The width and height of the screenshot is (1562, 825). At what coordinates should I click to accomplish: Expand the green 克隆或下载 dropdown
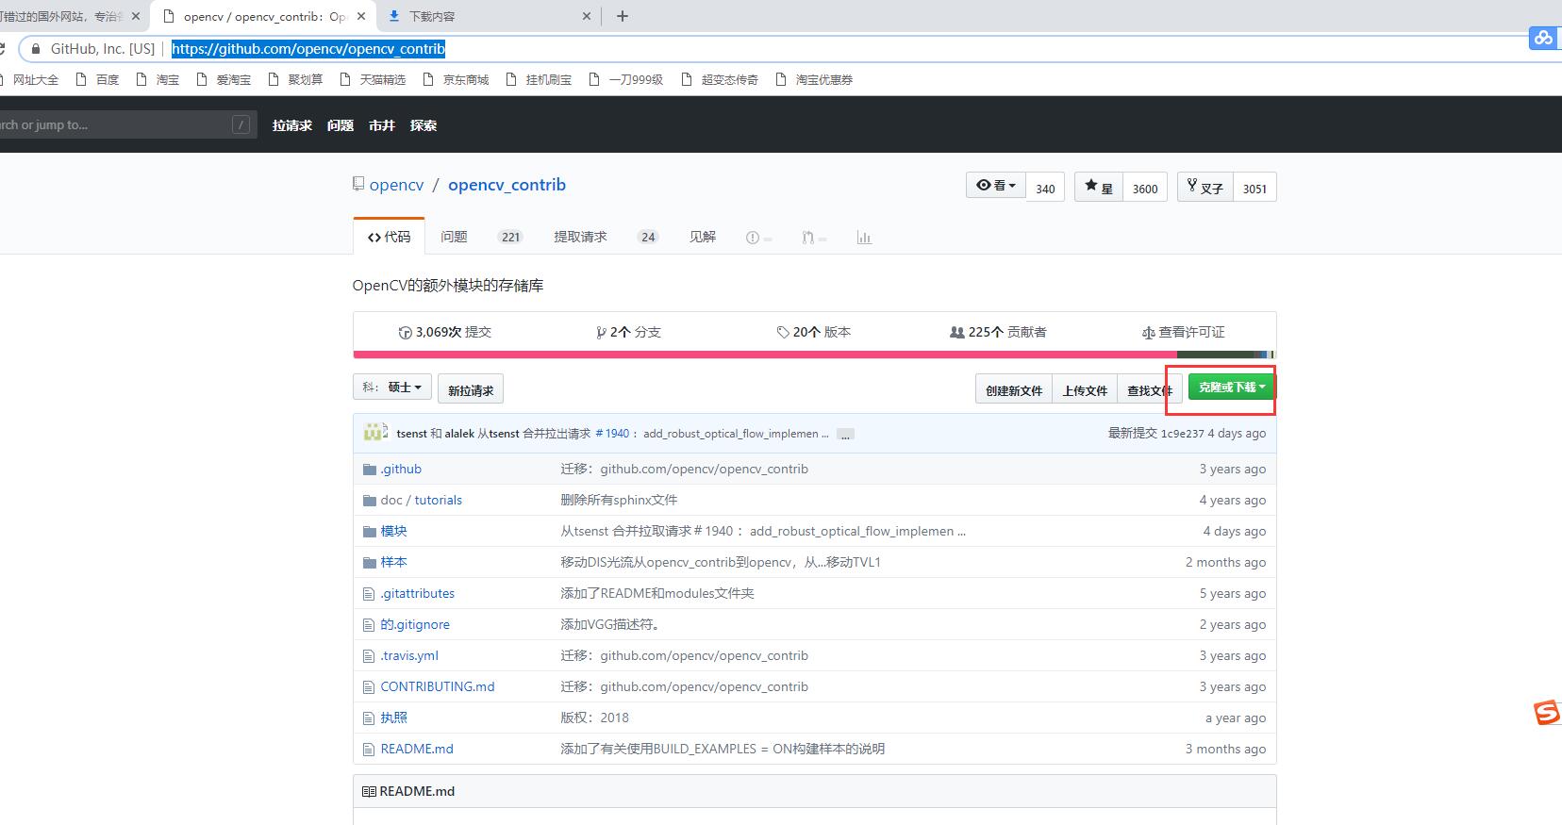coord(1231,387)
